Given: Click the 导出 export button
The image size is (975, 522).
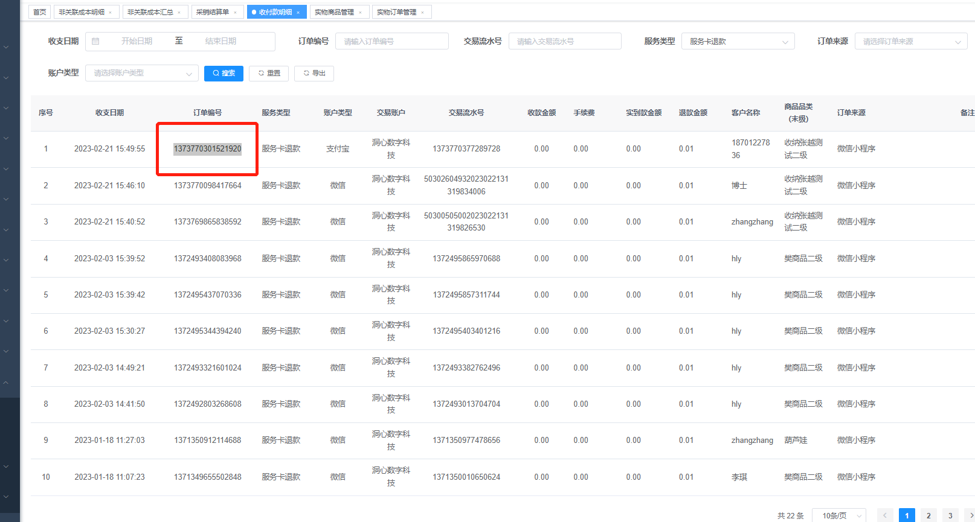Looking at the screenshot, I should click(x=314, y=73).
